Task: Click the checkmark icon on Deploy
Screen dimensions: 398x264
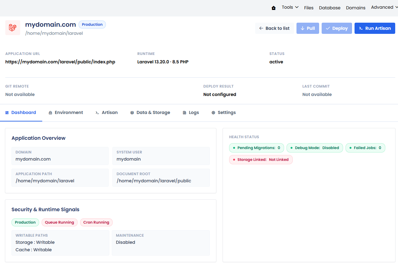Action: (x=328, y=28)
